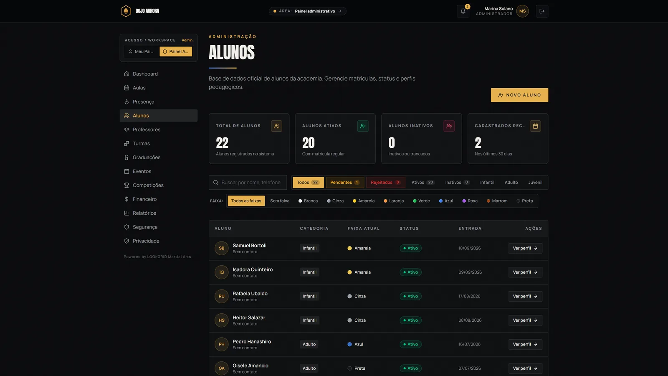Go to Competições page

pos(159,185)
